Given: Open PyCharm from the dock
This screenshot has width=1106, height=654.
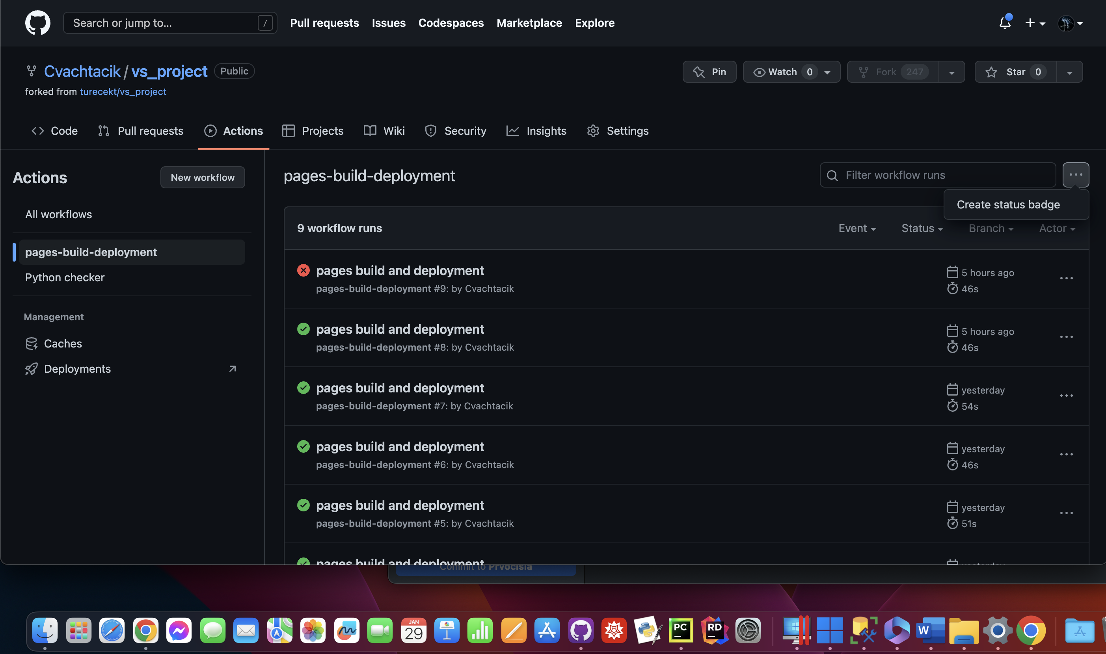Looking at the screenshot, I should (681, 630).
